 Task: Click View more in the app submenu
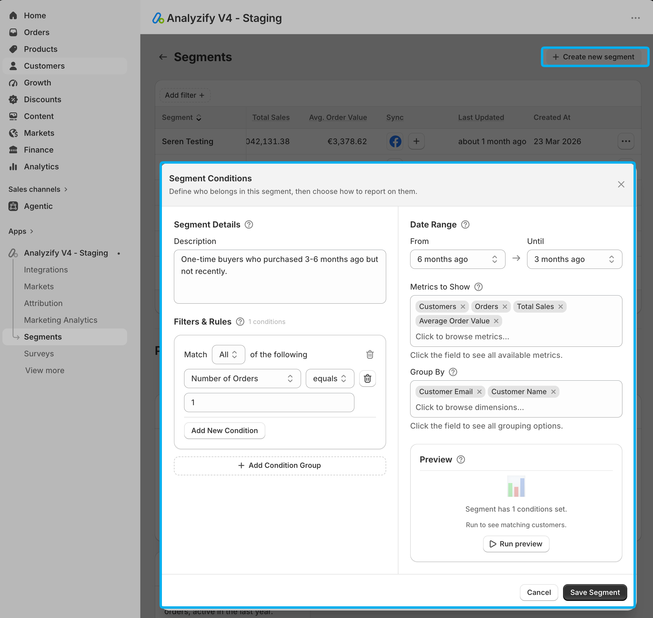tap(45, 371)
